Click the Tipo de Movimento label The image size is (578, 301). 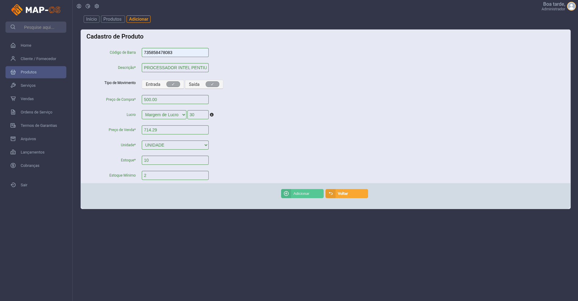tap(120, 83)
